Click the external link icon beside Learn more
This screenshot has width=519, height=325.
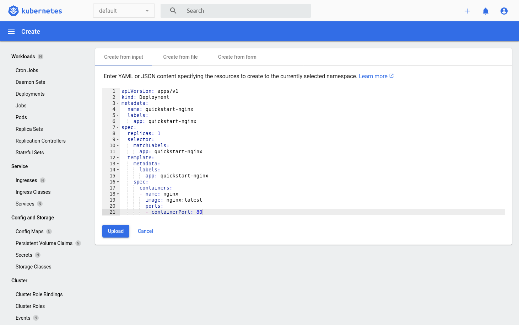click(391, 76)
